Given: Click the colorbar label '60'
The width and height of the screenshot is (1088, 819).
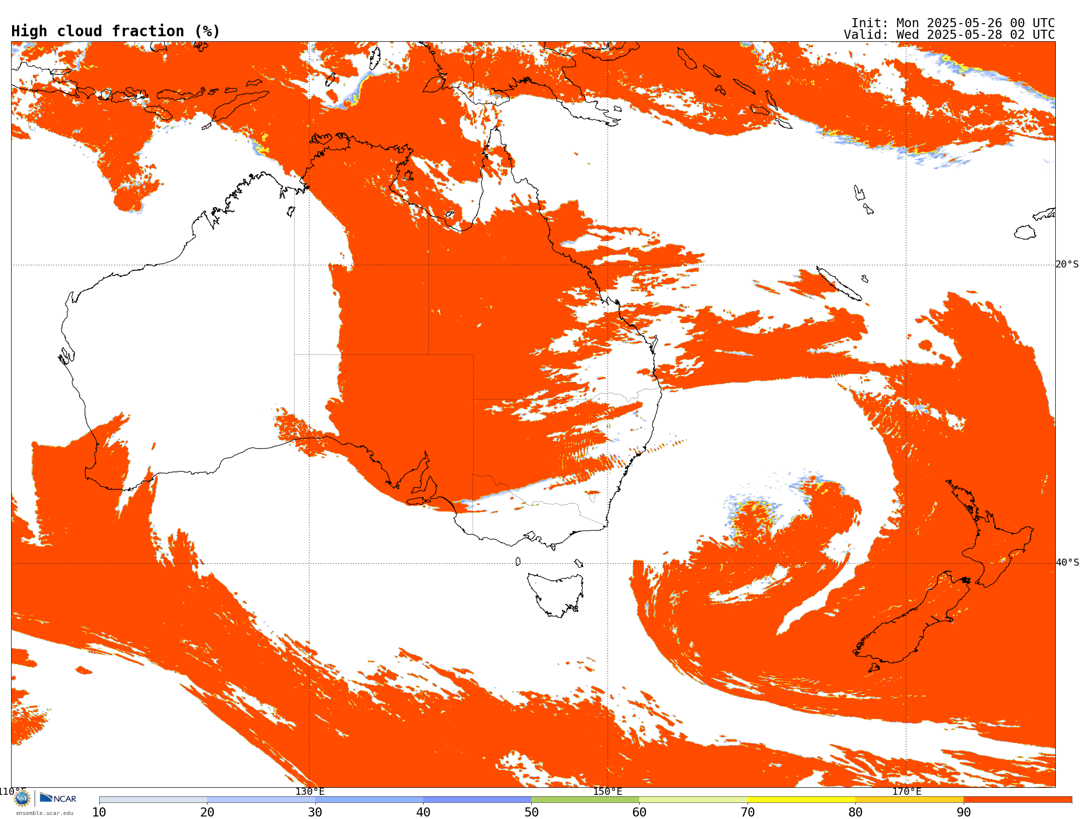Looking at the screenshot, I should pos(639,812).
